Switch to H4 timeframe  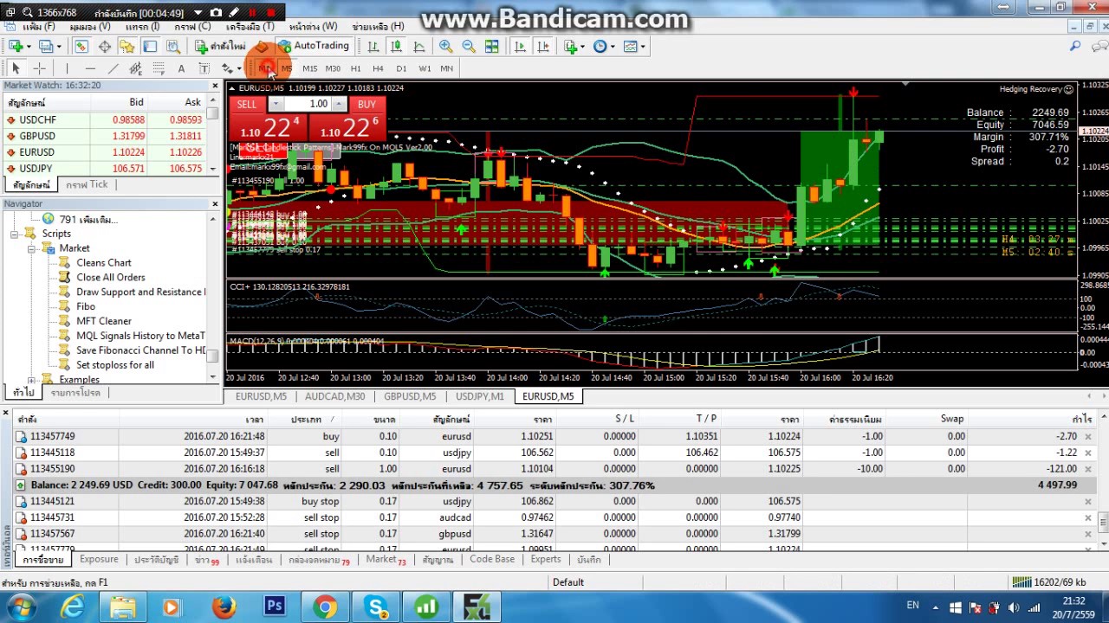(x=378, y=68)
